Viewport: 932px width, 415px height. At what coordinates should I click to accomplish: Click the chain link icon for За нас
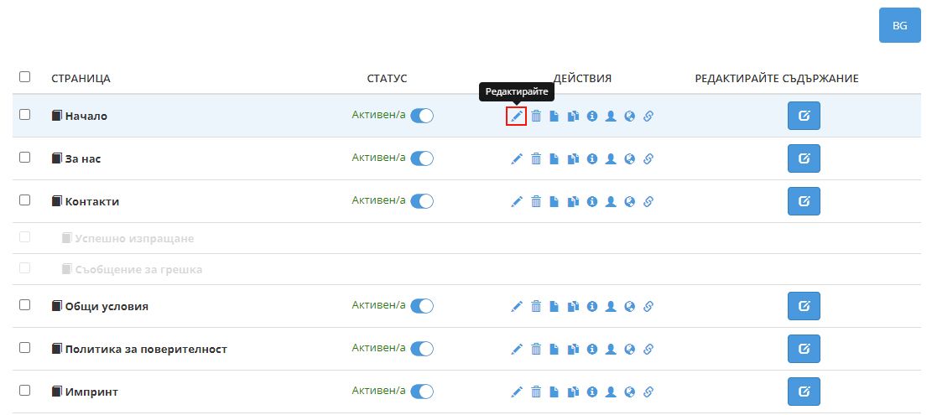coord(648,158)
